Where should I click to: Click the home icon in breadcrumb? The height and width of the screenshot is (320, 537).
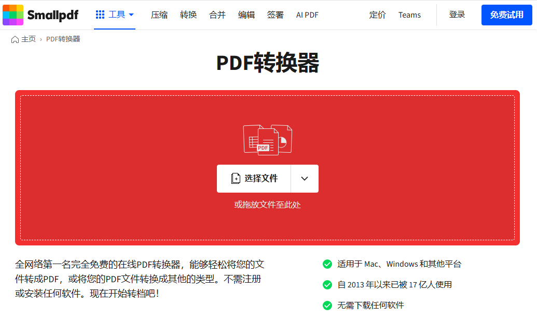pyautogui.click(x=15, y=39)
